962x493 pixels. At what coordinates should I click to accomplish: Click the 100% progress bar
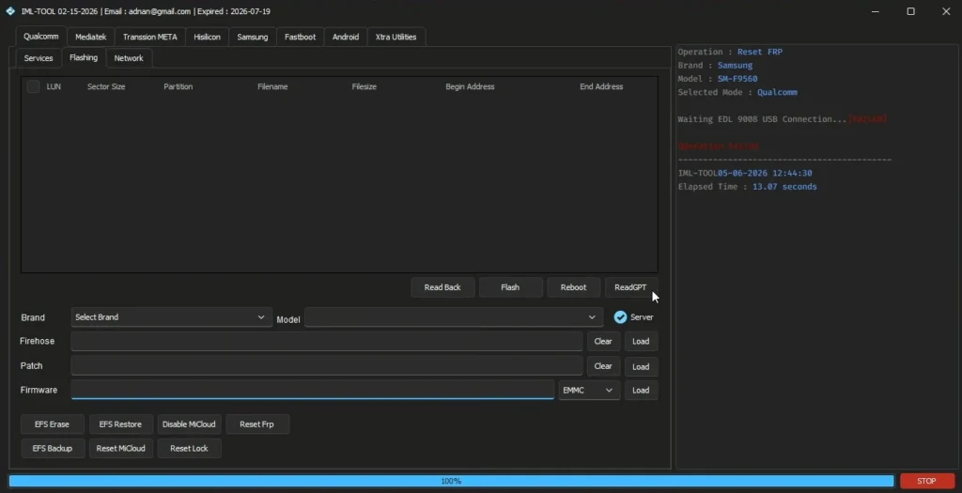coord(451,481)
